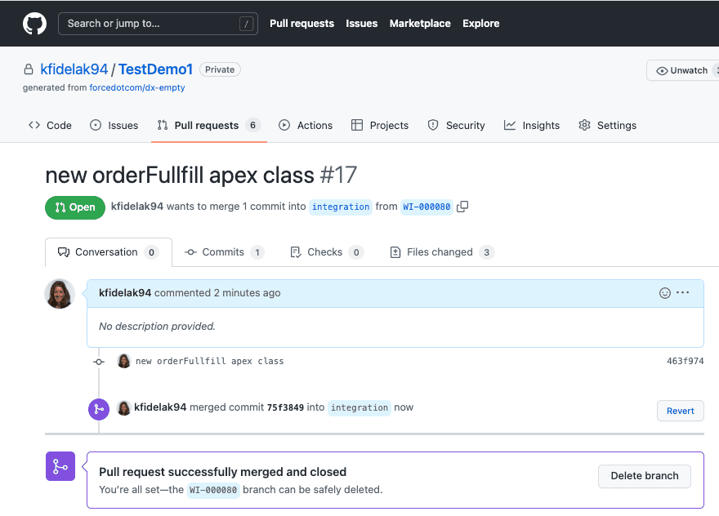Click the purple merged status square icon
The height and width of the screenshot is (516, 719).
pos(60,466)
